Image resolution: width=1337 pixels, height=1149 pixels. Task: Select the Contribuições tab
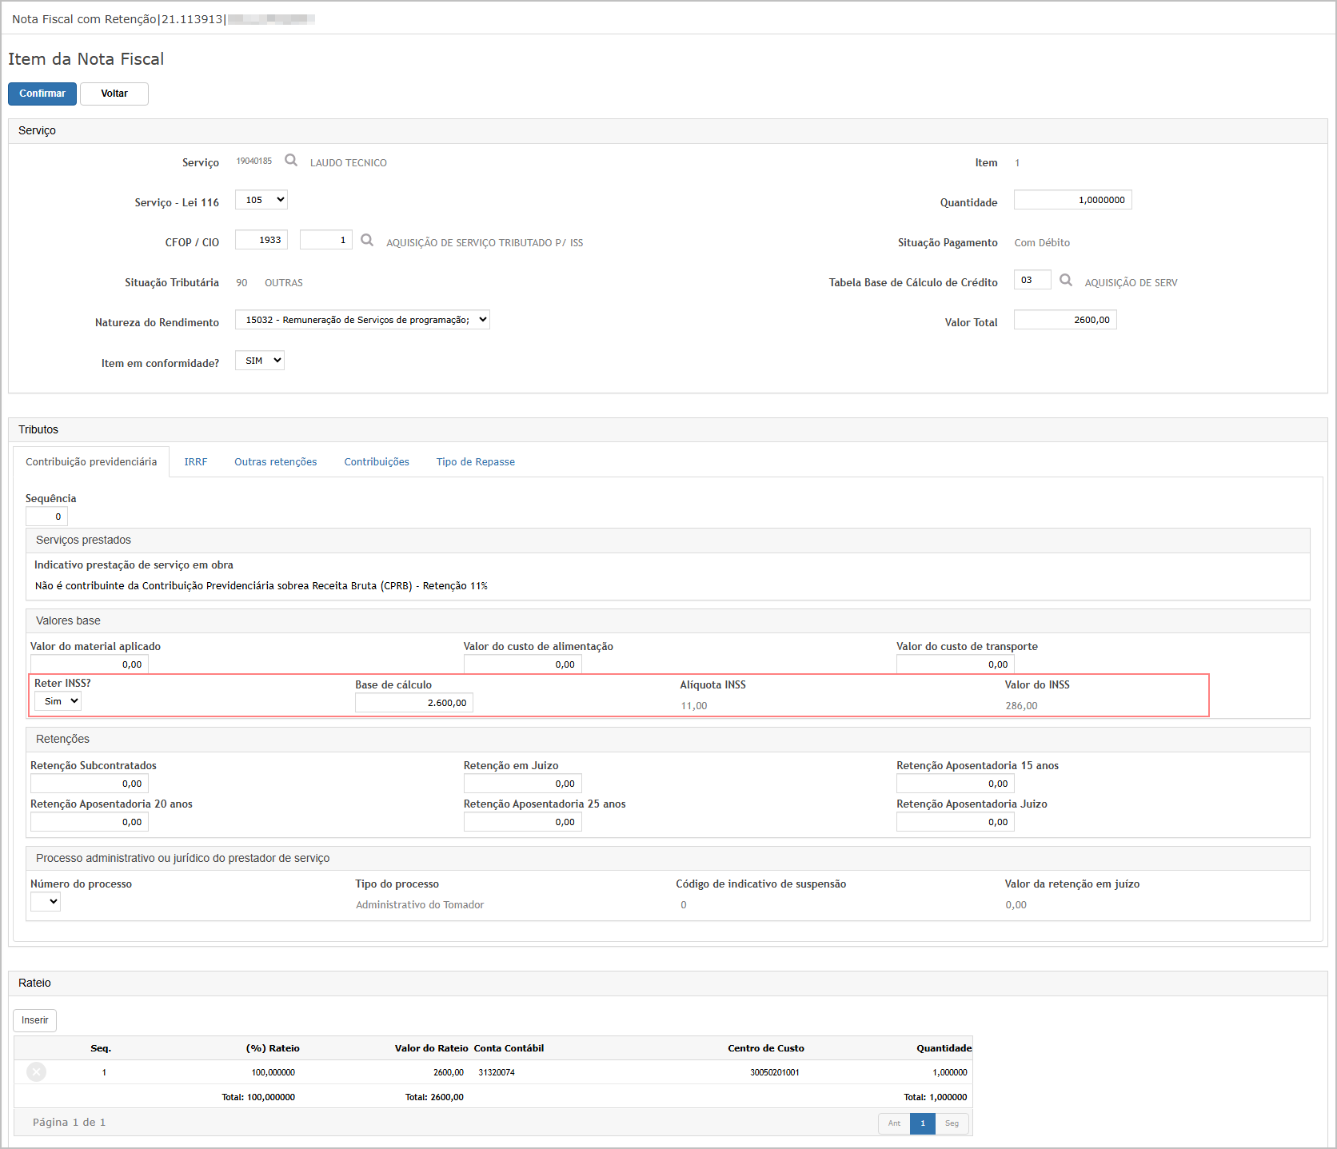377,462
